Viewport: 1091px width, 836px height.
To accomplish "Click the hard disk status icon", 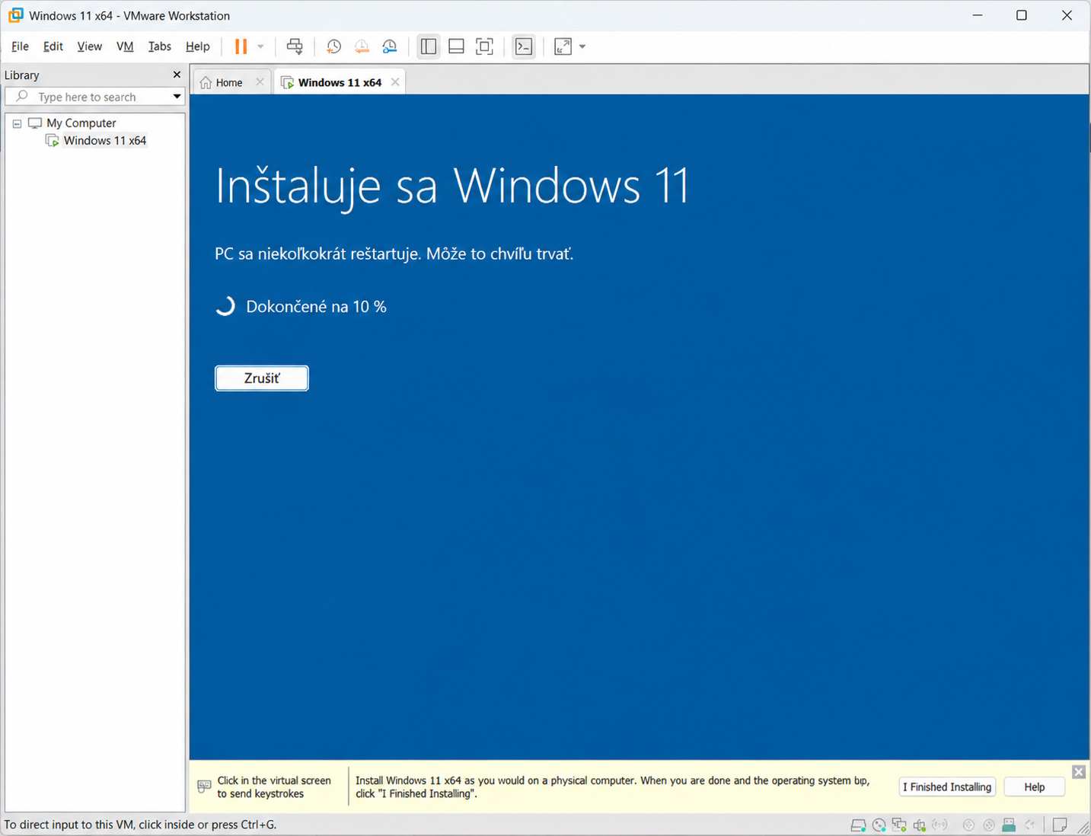I will pyautogui.click(x=858, y=825).
